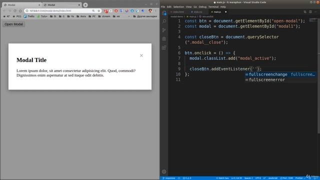Open the PCG bookmark

[x=17, y=16]
